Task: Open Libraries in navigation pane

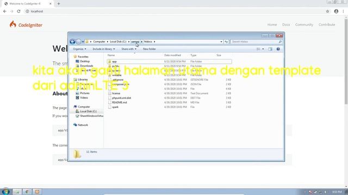Action: pyautogui.click(x=83, y=80)
